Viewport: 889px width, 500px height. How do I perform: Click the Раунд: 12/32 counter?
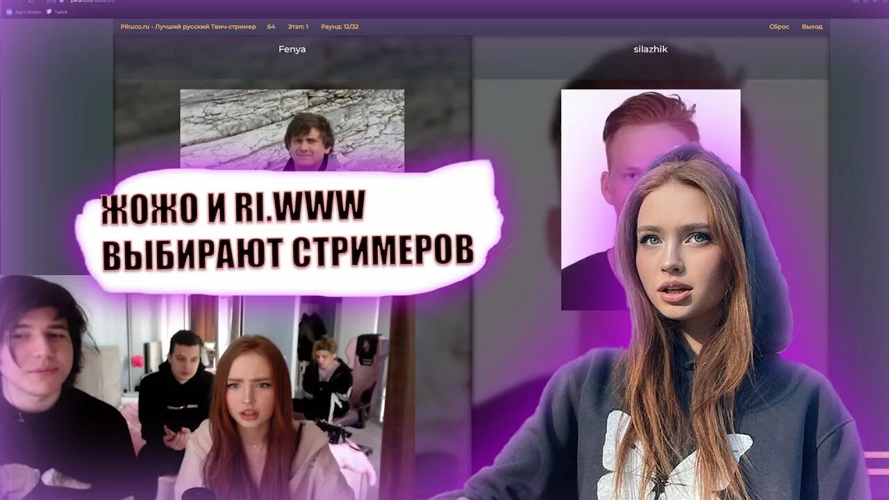(340, 27)
